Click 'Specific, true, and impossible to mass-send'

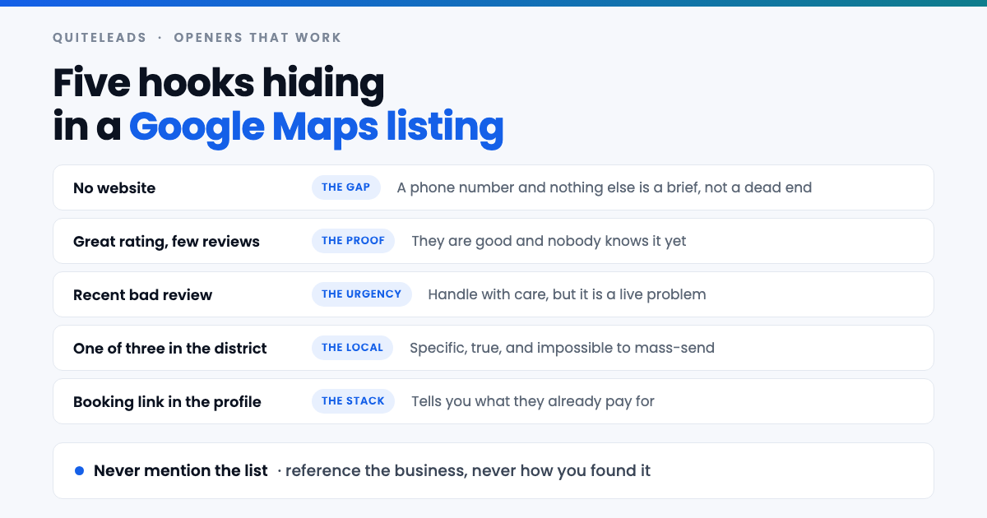coord(563,348)
